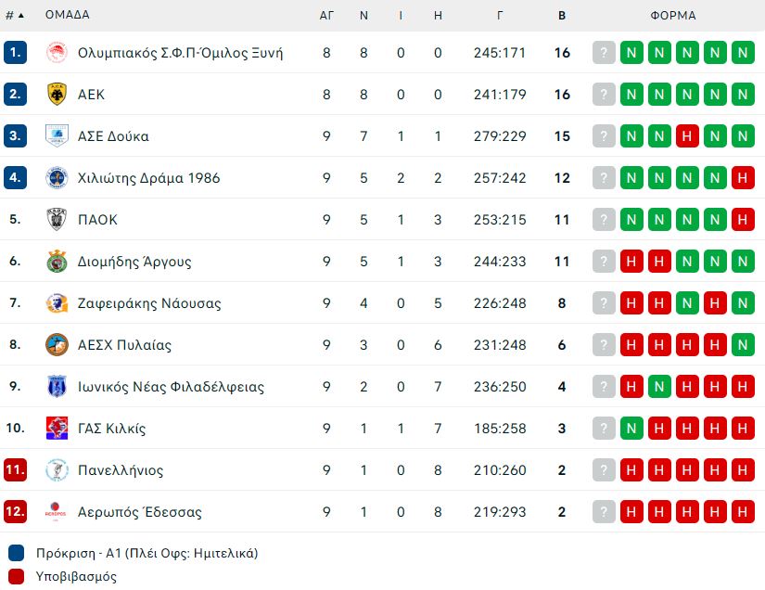This screenshot has height=590, width=765.
Task: Click blue promotion legend color square
Action: 16,553
